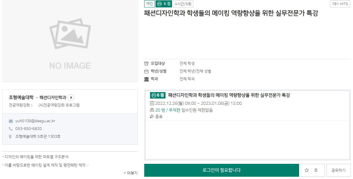
Task: Click the 781 HITS counter badge
Action: pyautogui.click(x=340, y=4)
